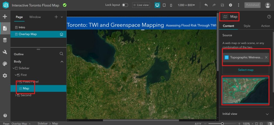Click the web map preview thumbnail
The width and height of the screenshot is (274, 125).
coord(246,90)
